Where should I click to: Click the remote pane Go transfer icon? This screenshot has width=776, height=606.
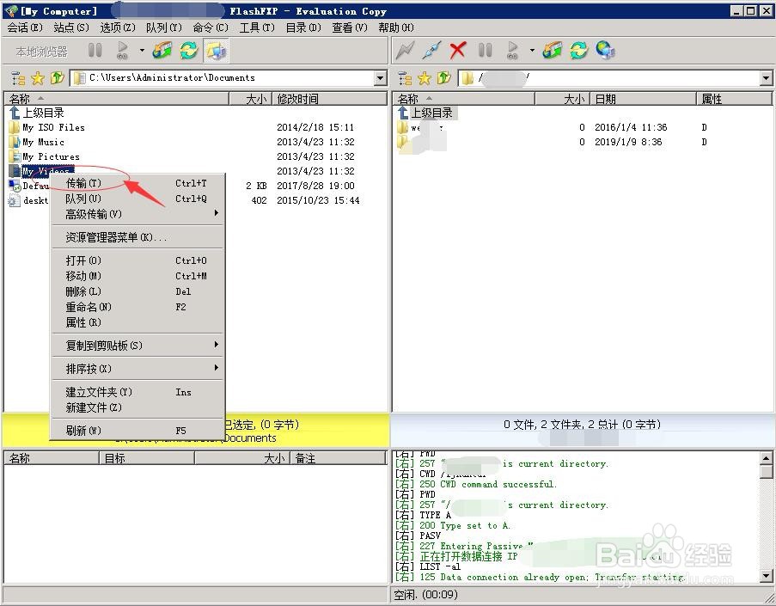[x=513, y=50]
